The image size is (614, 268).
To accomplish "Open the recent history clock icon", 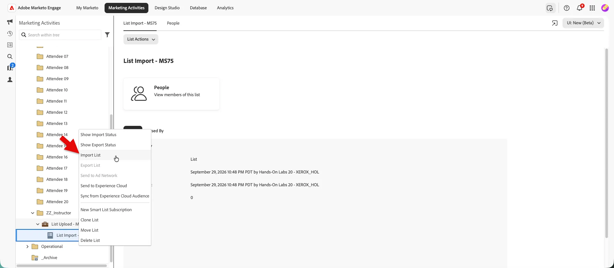I will coord(10,34).
